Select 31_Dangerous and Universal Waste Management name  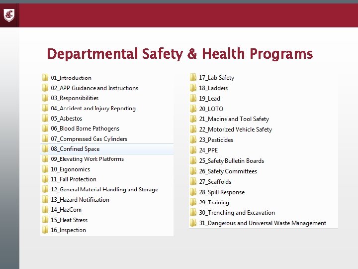263,223
